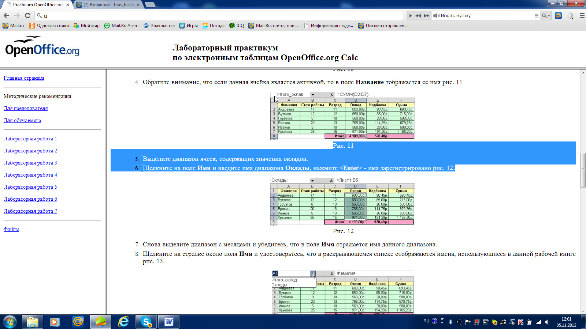Open the music playlist list icon
The image size is (586, 329).
coord(537,16)
